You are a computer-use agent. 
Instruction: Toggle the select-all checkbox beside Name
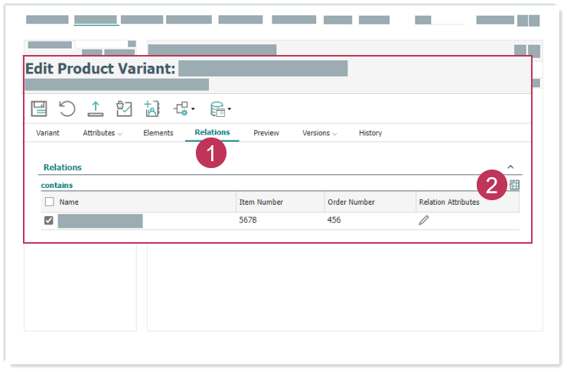(x=49, y=202)
